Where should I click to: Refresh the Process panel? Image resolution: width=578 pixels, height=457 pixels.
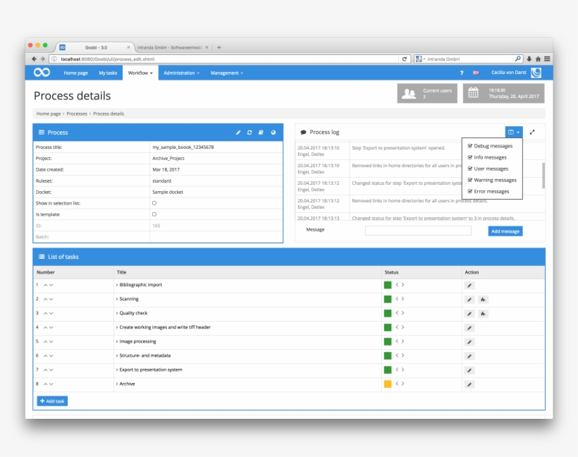[252, 132]
